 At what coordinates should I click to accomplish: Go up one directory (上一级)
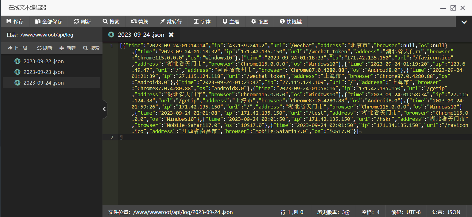[x=17, y=48]
